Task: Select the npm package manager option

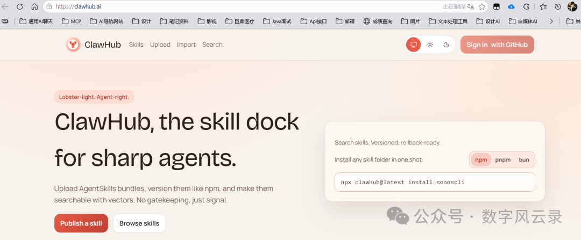Action: 481,160
